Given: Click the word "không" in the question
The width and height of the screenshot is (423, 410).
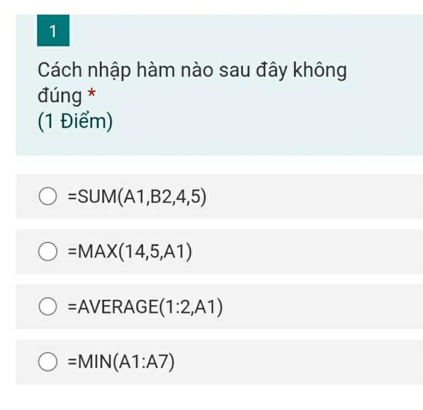Looking at the screenshot, I should click(320, 71).
